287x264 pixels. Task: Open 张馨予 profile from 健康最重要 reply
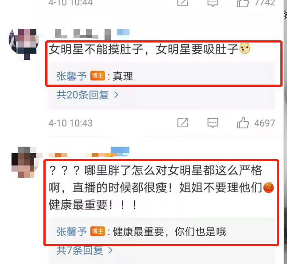tap(72, 232)
